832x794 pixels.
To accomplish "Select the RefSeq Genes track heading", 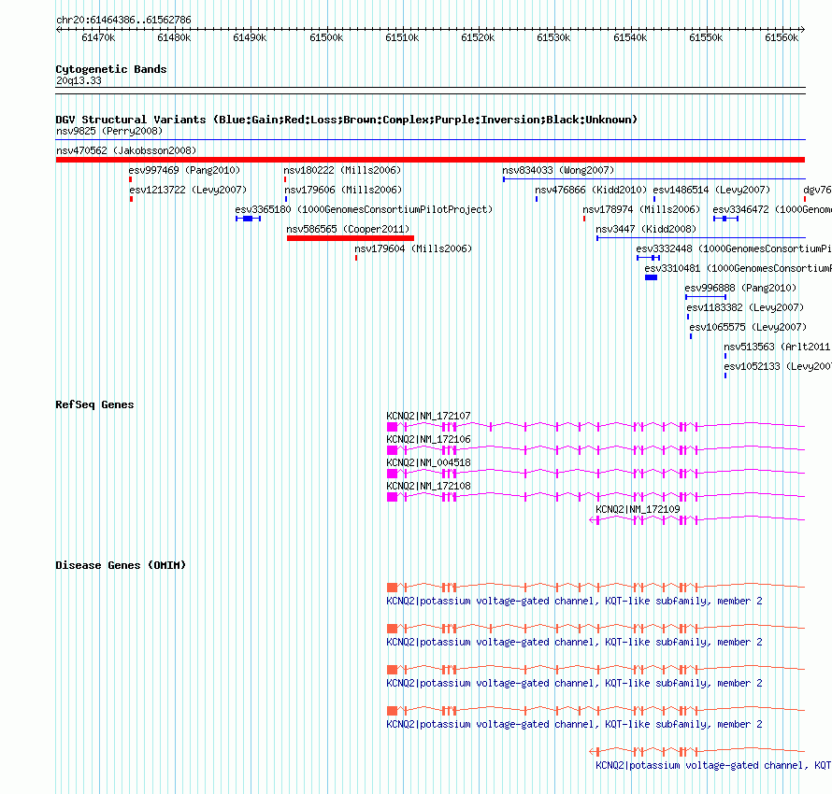I will click(x=94, y=404).
